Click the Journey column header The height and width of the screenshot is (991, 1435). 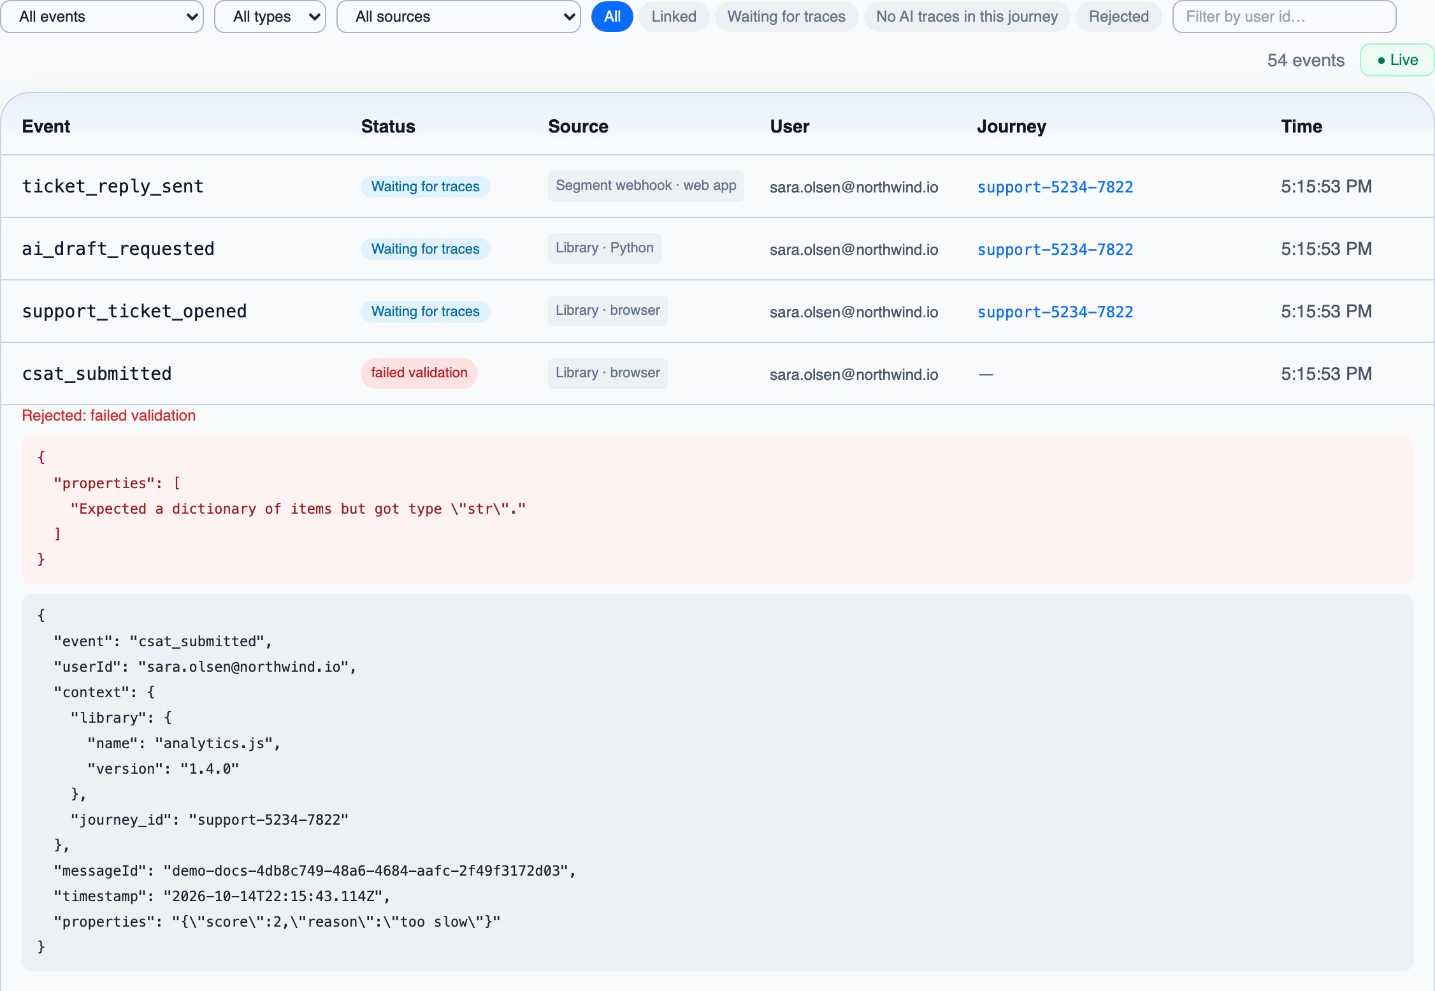coord(1011,126)
